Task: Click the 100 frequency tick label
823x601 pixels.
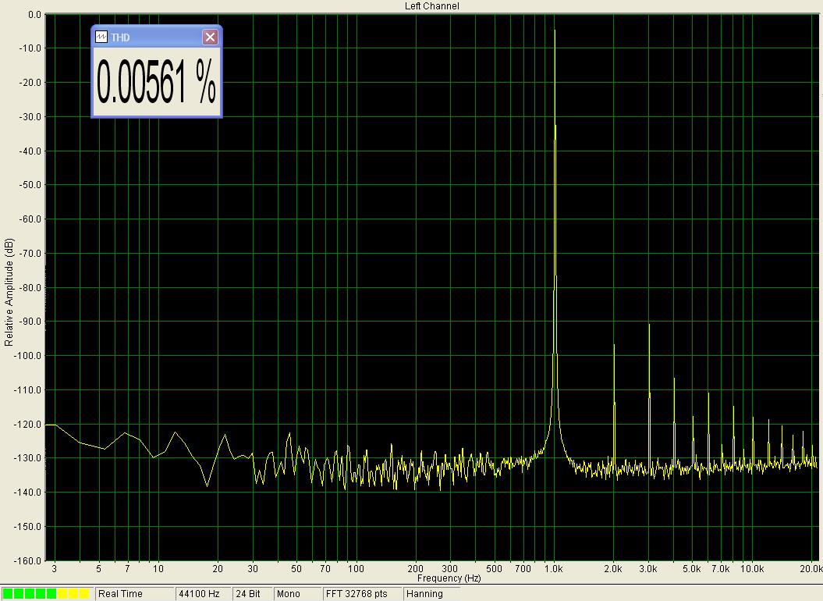Action: coord(356,568)
